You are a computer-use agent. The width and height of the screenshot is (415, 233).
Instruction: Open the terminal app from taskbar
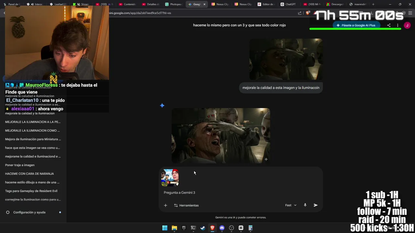pos(193,228)
